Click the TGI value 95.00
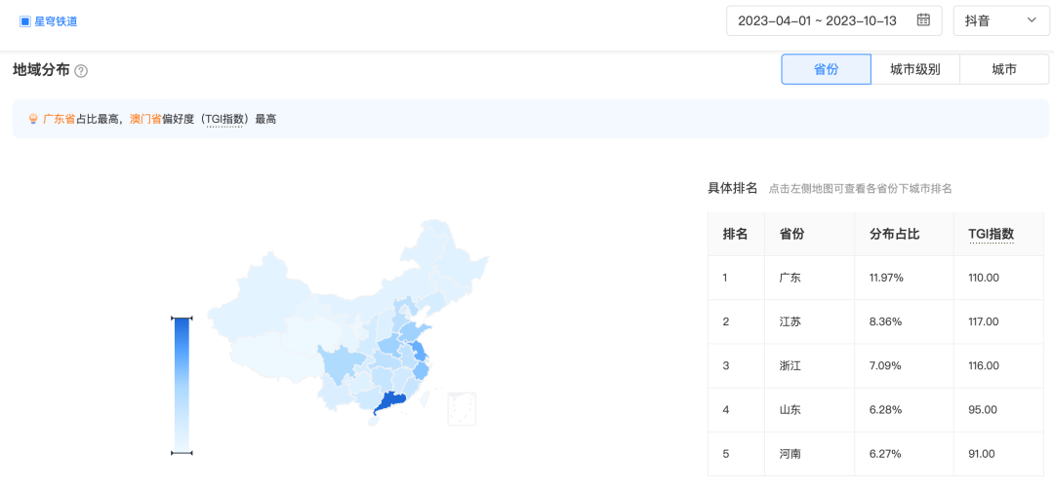This screenshot has width=1054, height=489. pyautogui.click(x=982, y=409)
